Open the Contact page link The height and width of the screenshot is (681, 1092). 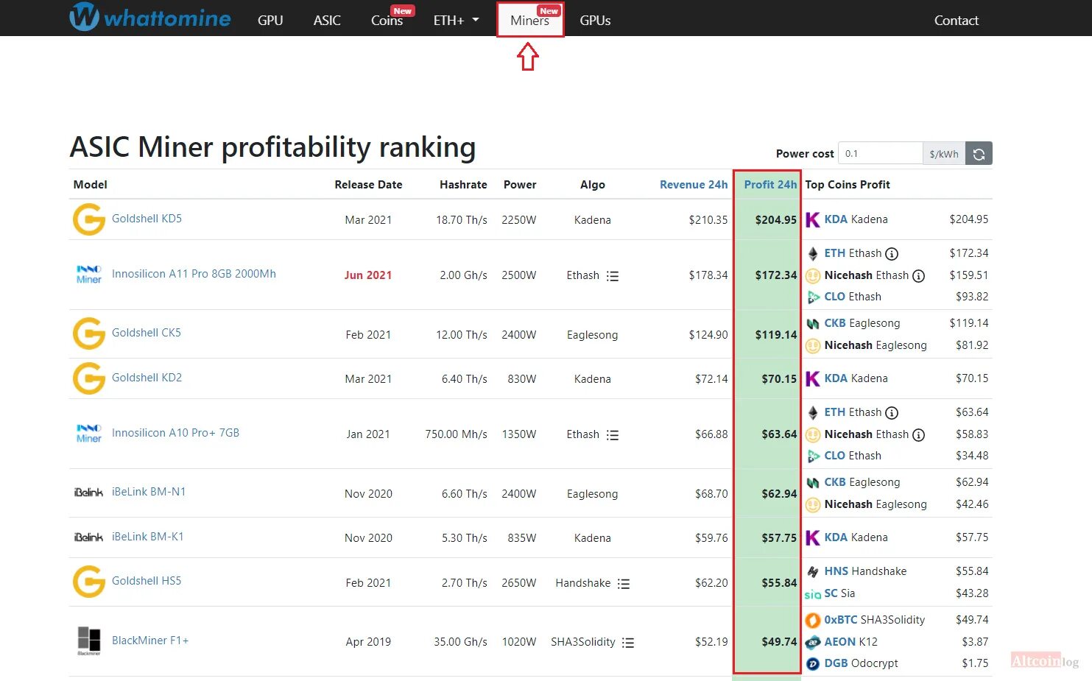click(x=957, y=21)
